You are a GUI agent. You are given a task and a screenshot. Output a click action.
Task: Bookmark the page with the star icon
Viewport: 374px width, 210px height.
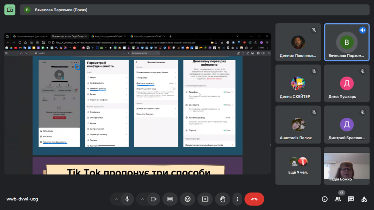(216, 43)
